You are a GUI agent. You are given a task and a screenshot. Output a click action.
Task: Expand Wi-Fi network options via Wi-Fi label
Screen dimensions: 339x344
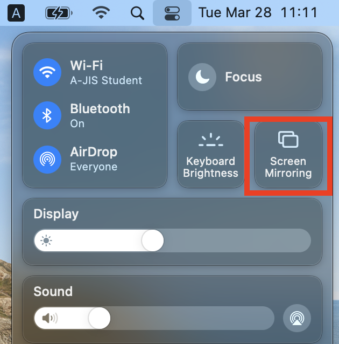coord(87,65)
